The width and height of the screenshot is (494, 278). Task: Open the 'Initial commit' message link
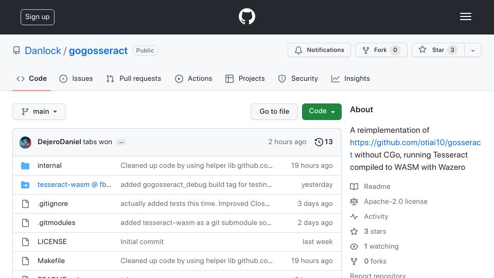click(142, 241)
